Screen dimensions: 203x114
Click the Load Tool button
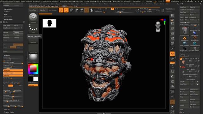click(x=184, y=7)
